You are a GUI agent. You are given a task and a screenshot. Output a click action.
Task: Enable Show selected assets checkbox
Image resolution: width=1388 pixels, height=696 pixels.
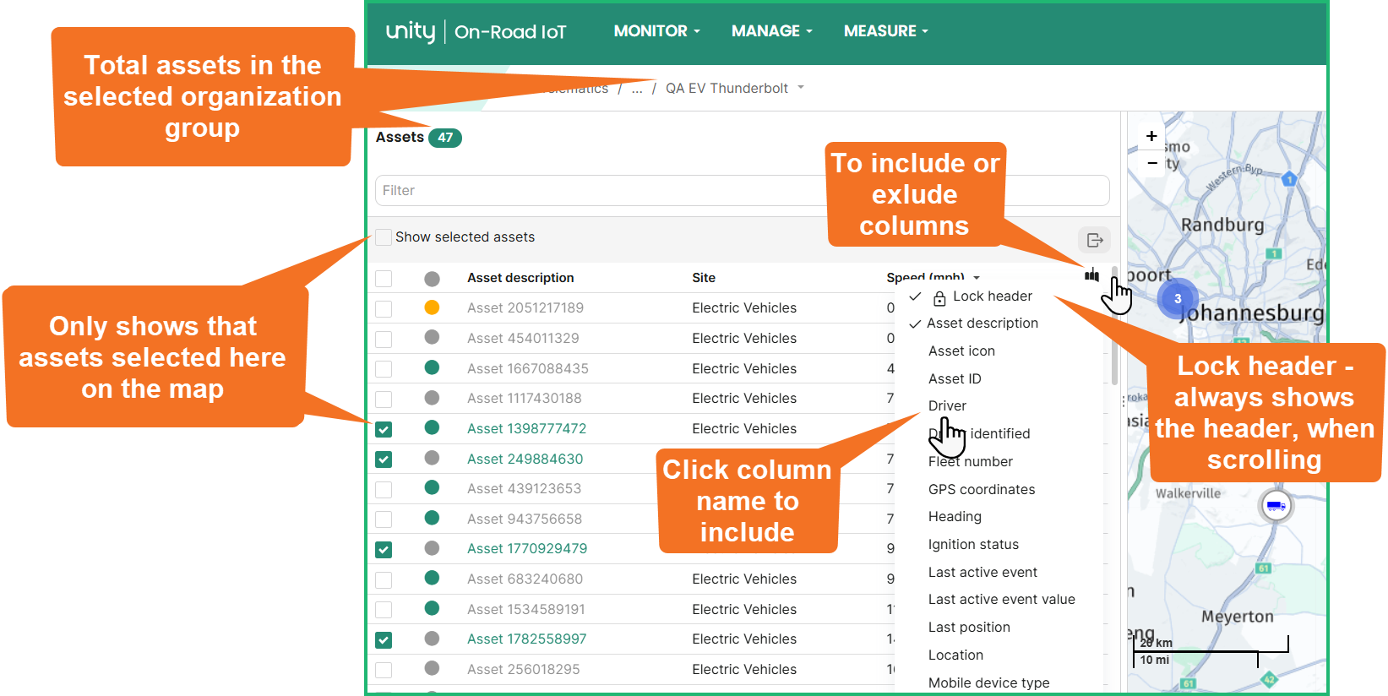(x=384, y=237)
